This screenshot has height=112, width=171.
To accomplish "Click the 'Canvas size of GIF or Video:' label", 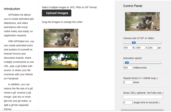I will click(139, 38).
